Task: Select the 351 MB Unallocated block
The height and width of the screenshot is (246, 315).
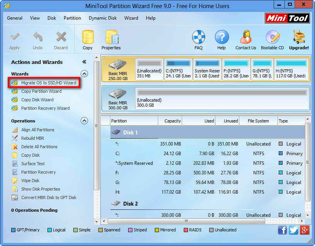Action: tap(149, 70)
